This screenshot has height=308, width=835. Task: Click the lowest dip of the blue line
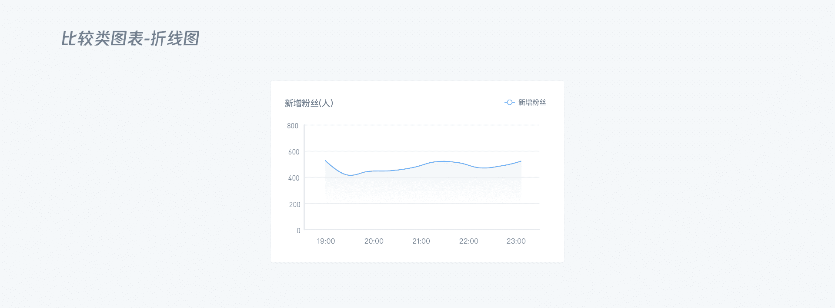(351, 175)
